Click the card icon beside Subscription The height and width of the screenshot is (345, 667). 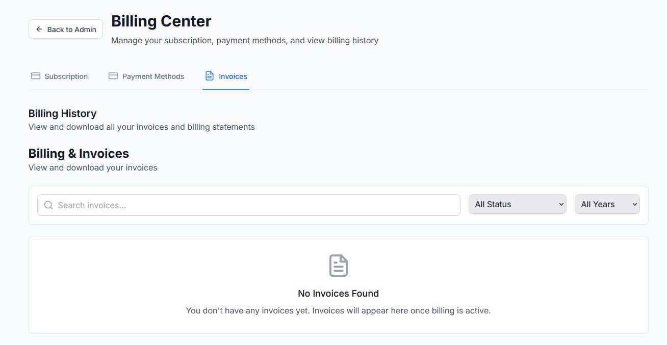(36, 76)
